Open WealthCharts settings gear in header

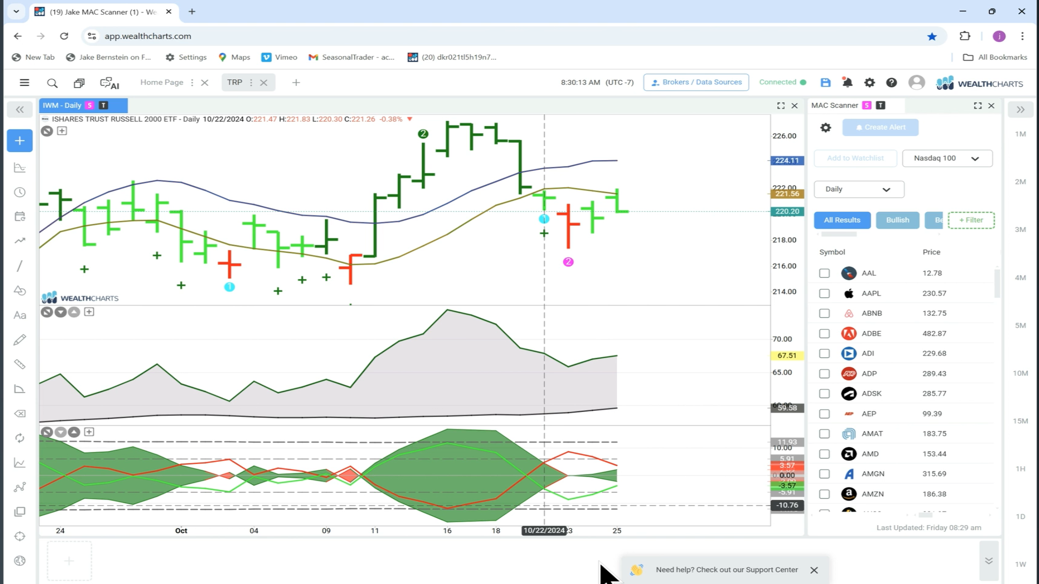pos(869,82)
